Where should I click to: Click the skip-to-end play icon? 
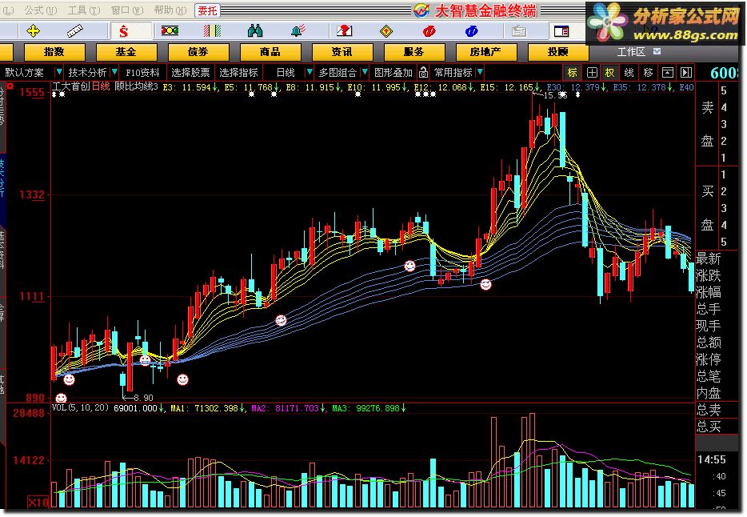[686, 72]
